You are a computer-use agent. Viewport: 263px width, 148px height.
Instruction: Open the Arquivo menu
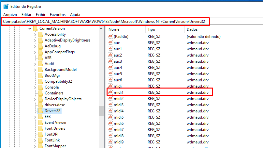(x=10, y=15)
